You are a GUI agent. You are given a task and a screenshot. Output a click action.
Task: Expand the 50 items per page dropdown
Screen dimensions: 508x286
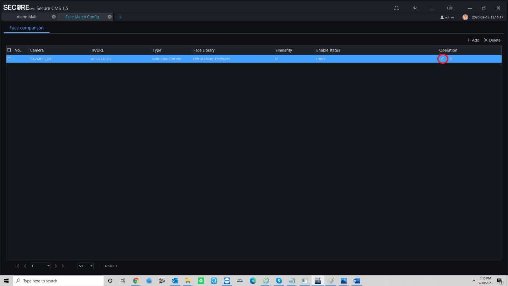click(x=91, y=266)
